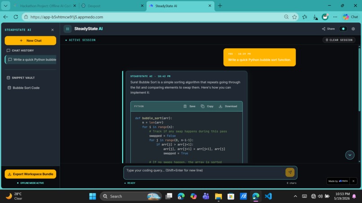Copy the Python code block
Viewport: 362px width, 203px height.
click(x=207, y=106)
